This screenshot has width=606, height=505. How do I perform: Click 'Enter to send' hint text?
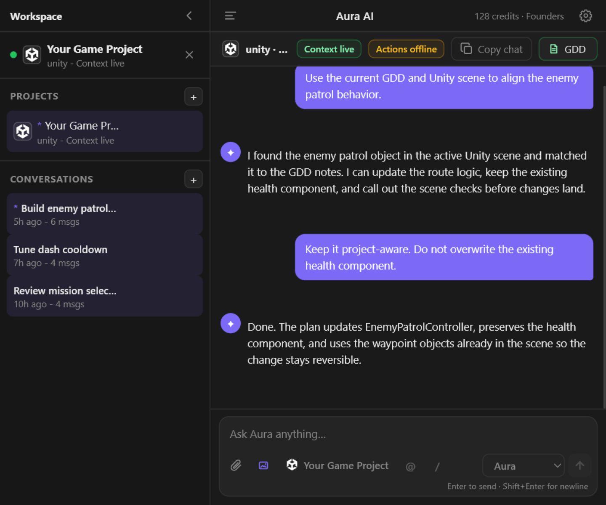[517, 486]
